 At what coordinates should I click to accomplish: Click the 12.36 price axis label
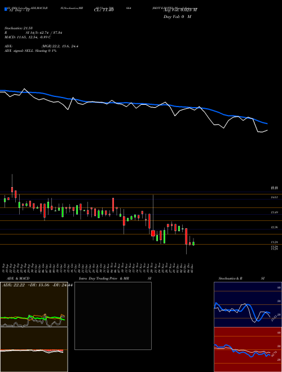point(275,227)
